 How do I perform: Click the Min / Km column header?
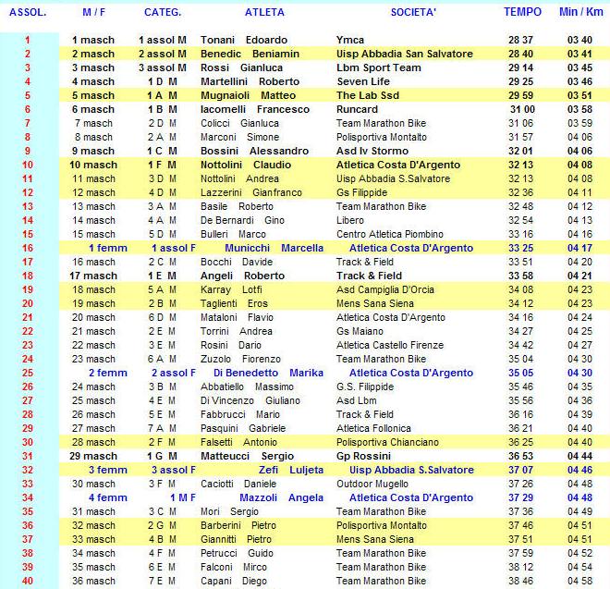(x=579, y=13)
